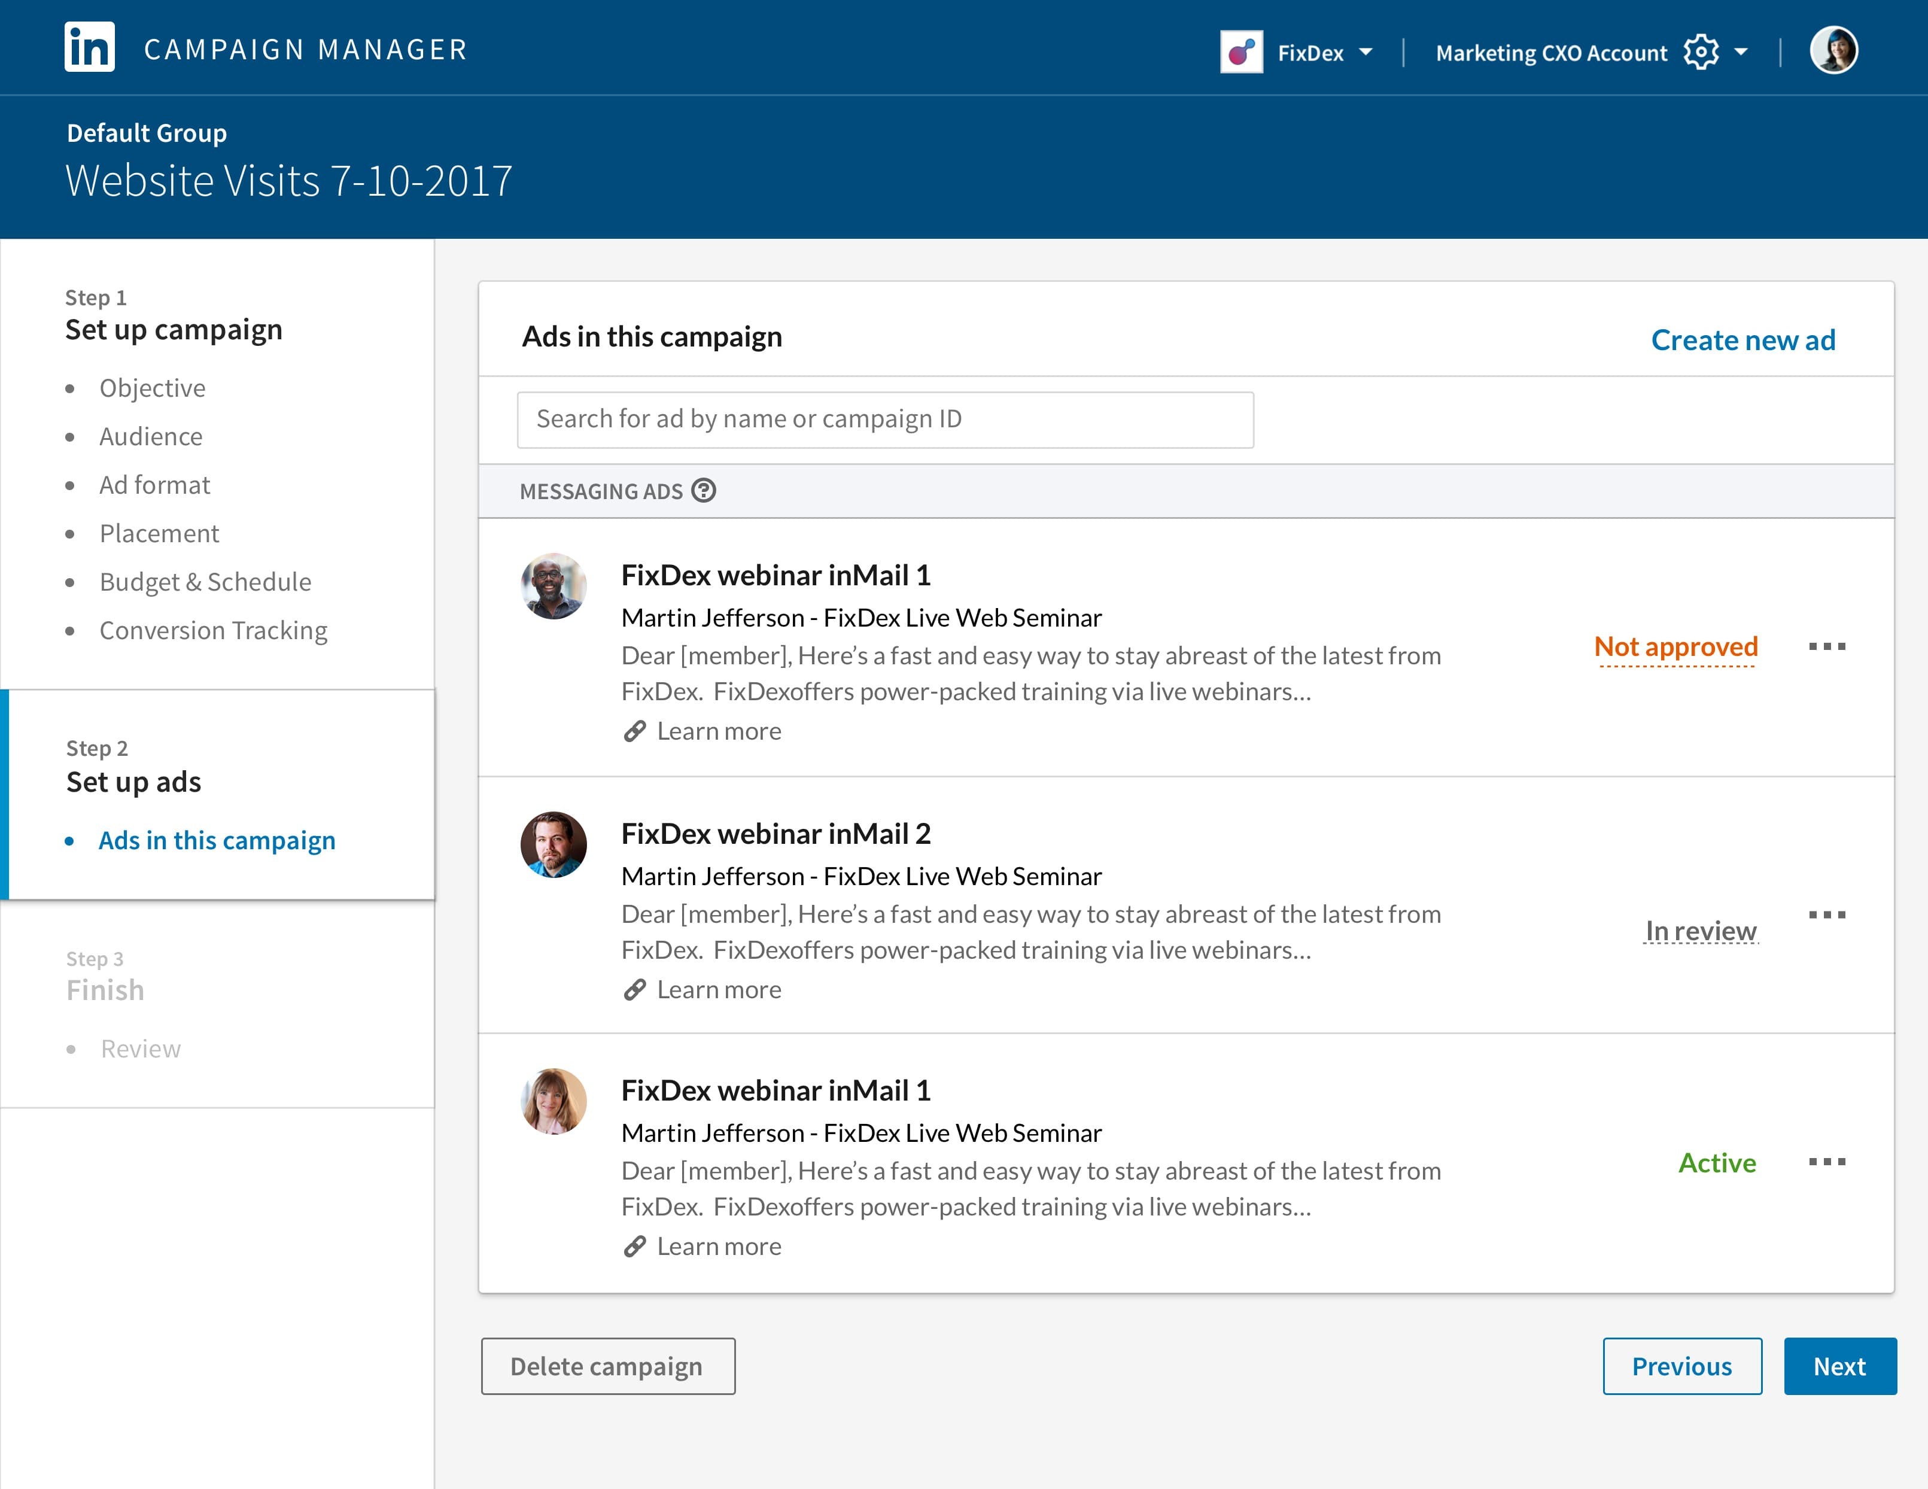Search for ad by name or campaign ID
This screenshot has width=1928, height=1489.
click(885, 419)
